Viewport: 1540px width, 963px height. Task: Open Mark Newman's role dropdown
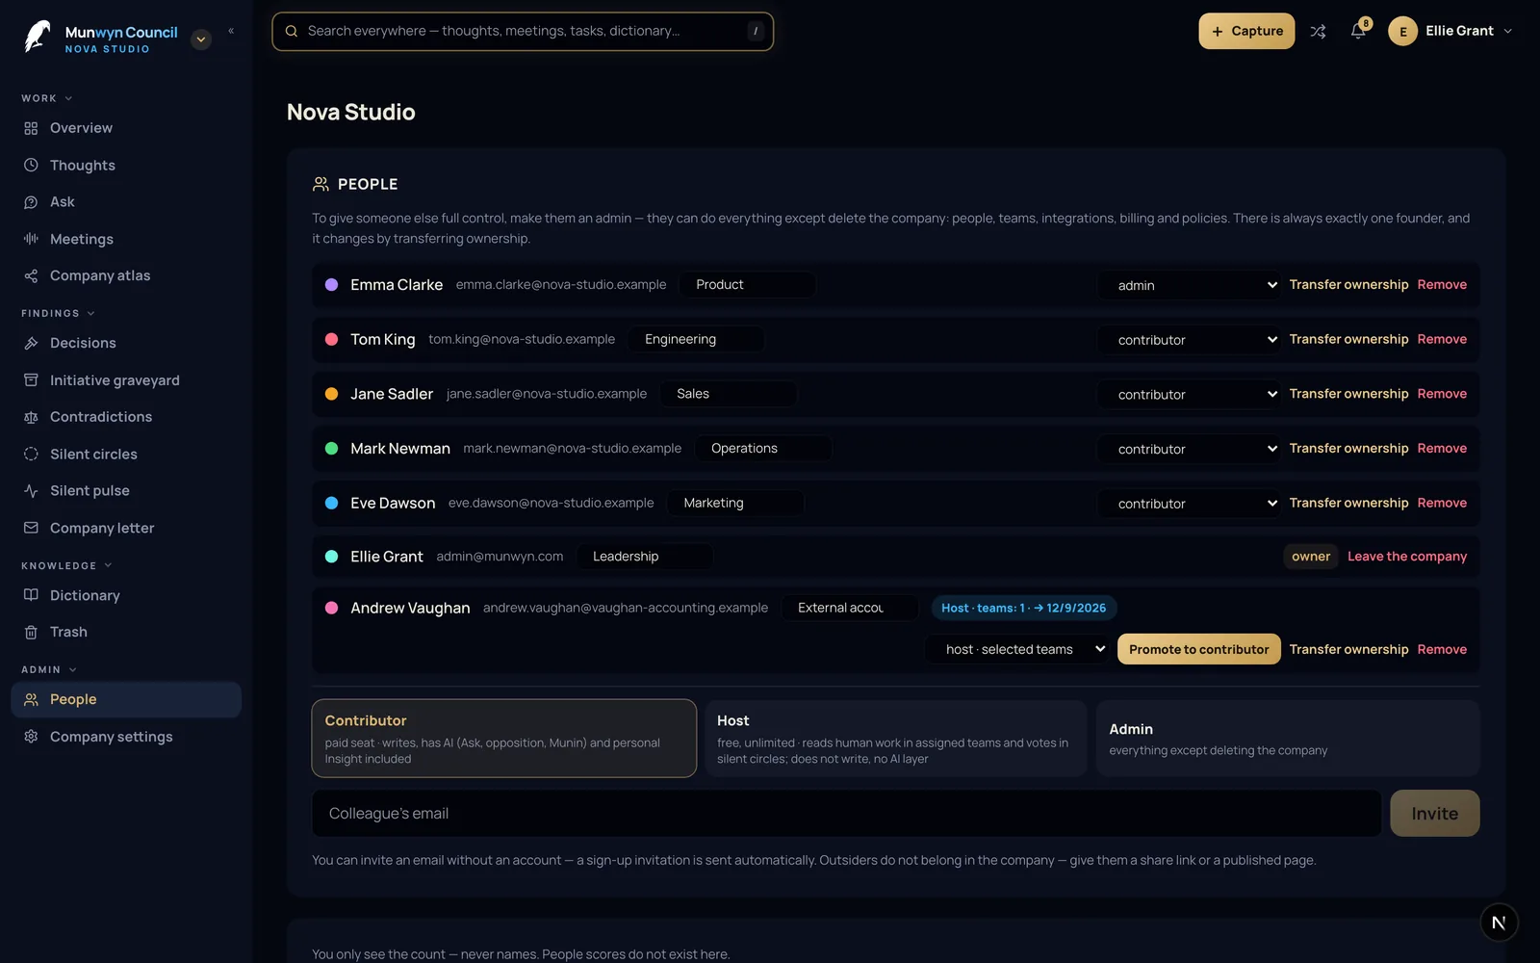coord(1190,449)
